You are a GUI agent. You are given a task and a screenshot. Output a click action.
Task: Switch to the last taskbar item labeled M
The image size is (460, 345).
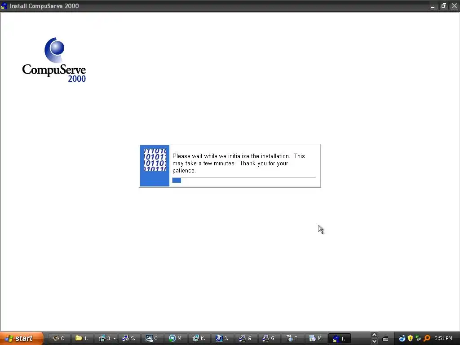(316, 339)
